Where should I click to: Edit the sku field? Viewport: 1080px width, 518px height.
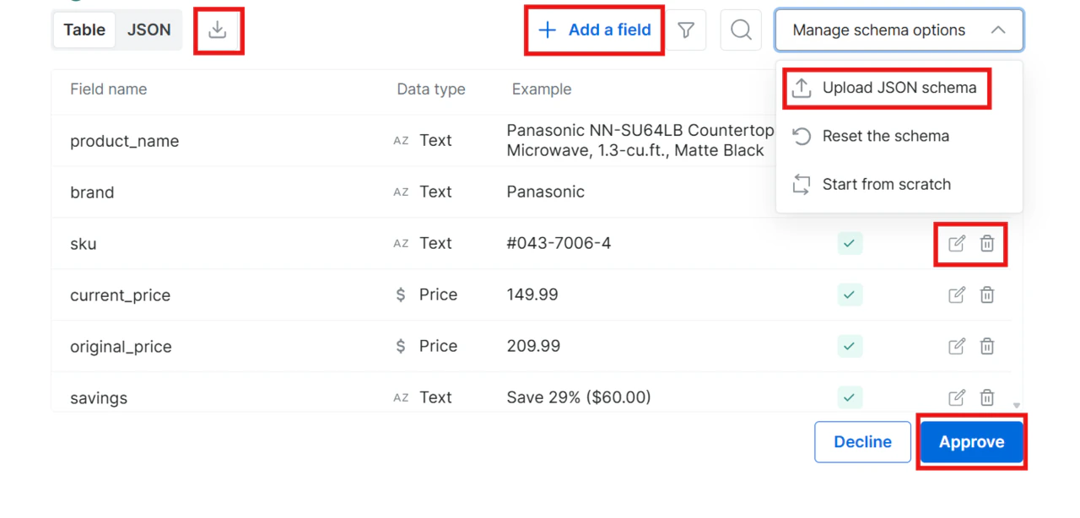click(x=957, y=244)
